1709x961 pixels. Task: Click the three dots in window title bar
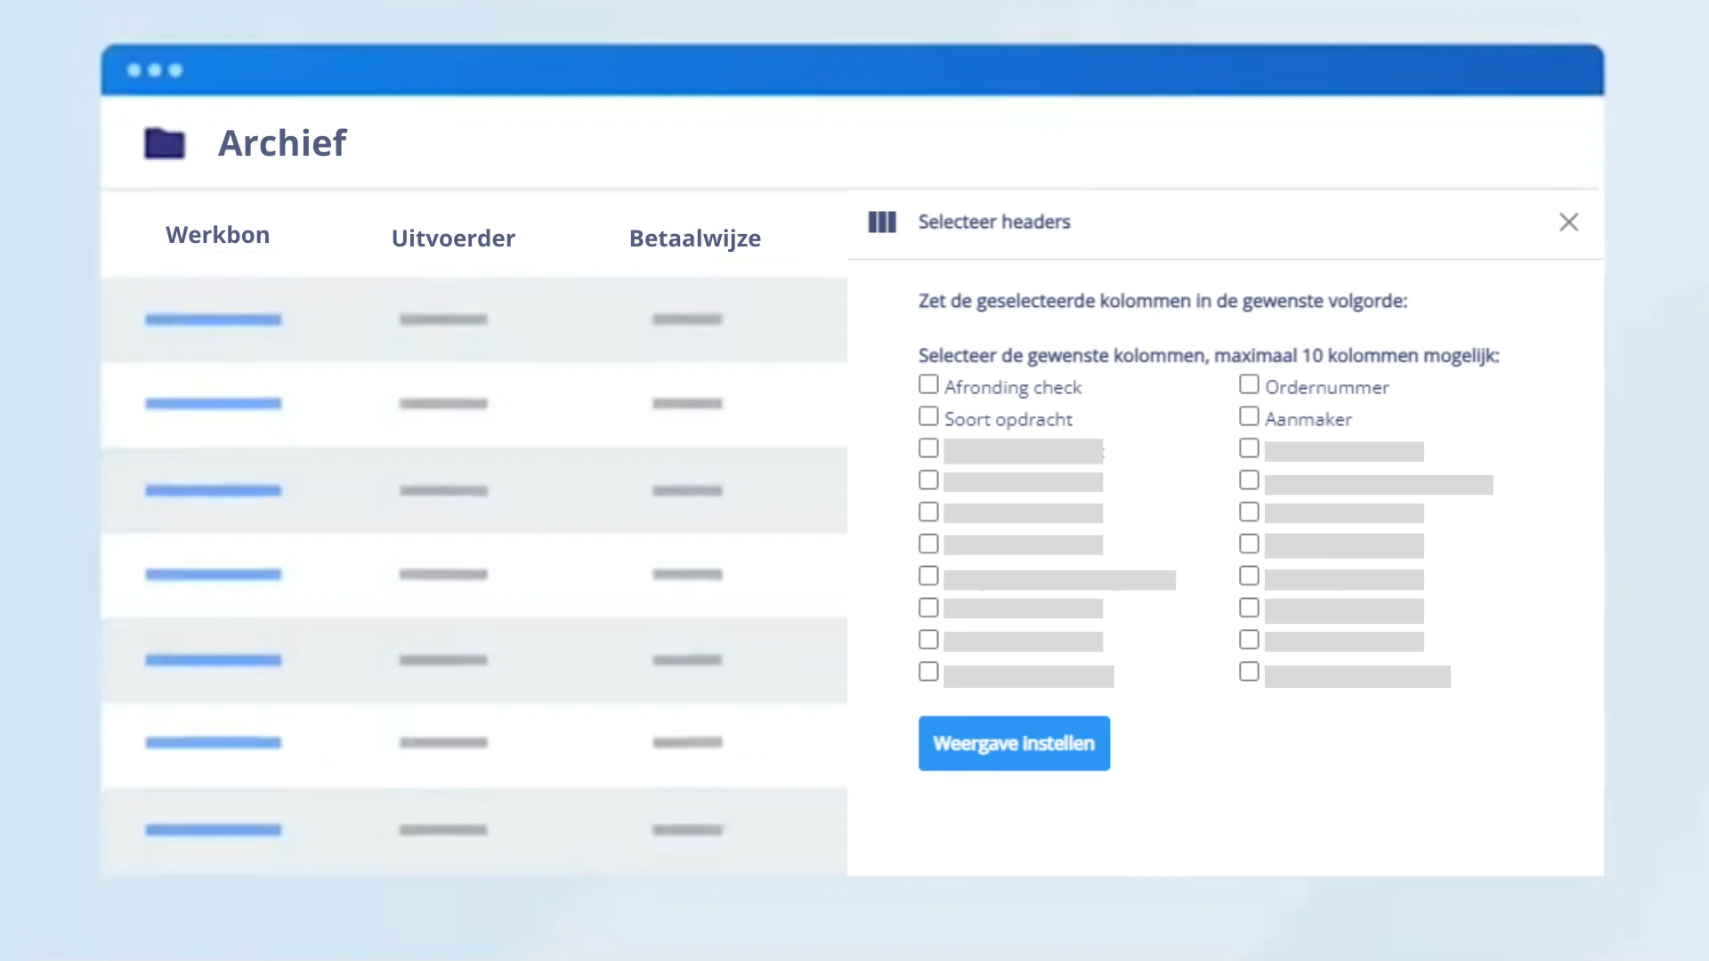click(155, 70)
